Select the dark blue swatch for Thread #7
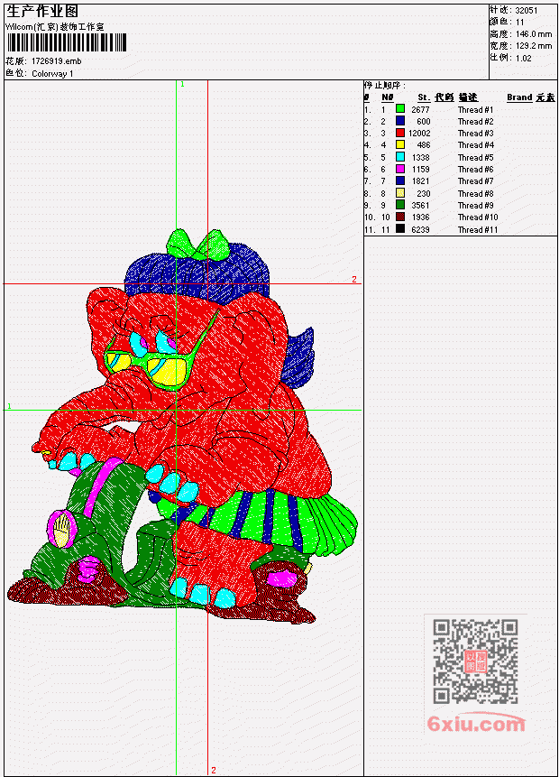The height and width of the screenshot is (777, 559). [x=400, y=180]
